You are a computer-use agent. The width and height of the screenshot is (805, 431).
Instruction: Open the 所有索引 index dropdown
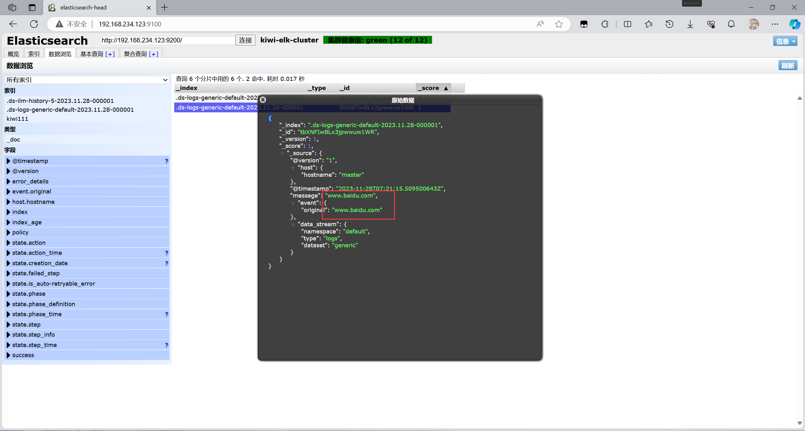click(87, 80)
